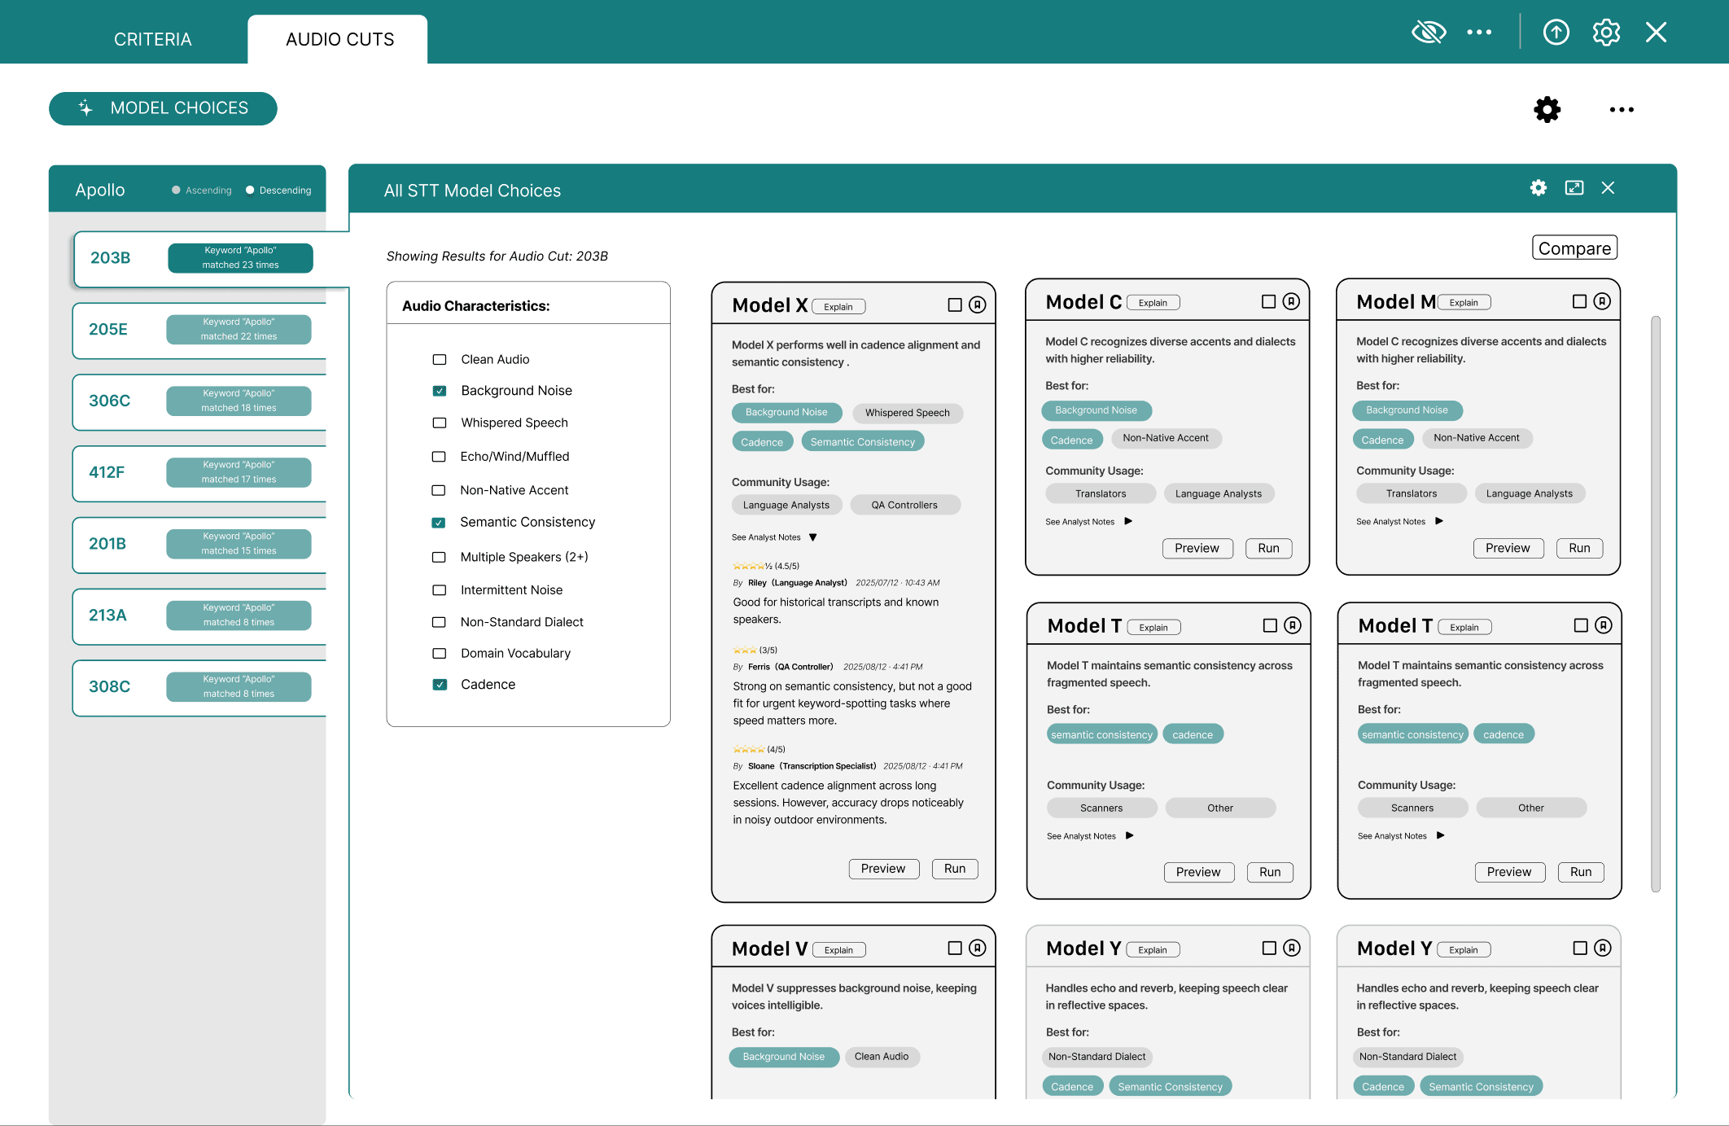Click the hidden-eye visibility icon in top bar
This screenshot has width=1729, height=1126.
coord(1429,33)
